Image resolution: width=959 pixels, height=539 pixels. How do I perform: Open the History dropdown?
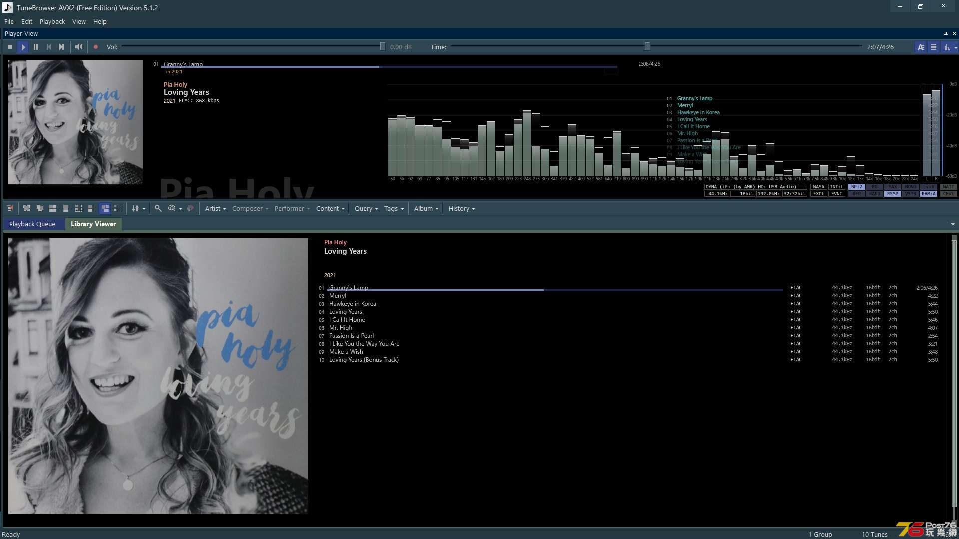point(462,209)
